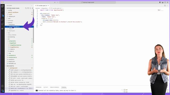This screenshot has height=95, width=170.
Task: Open the Run and Debug view
Action: 2,20
